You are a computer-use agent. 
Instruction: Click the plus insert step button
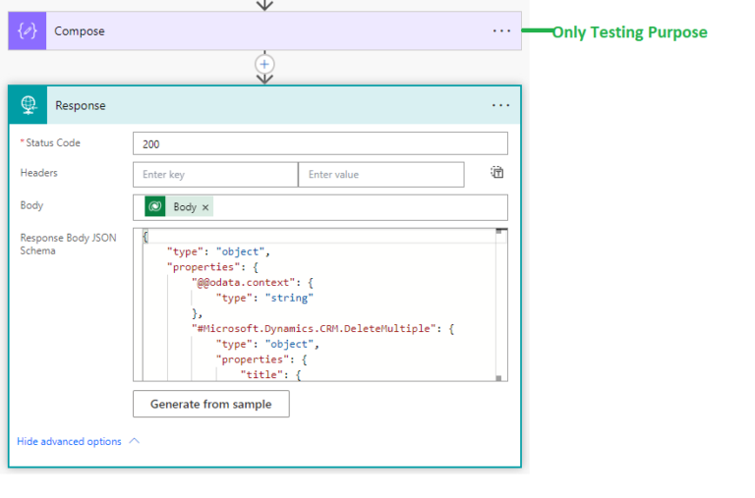[x=264, y=64]
